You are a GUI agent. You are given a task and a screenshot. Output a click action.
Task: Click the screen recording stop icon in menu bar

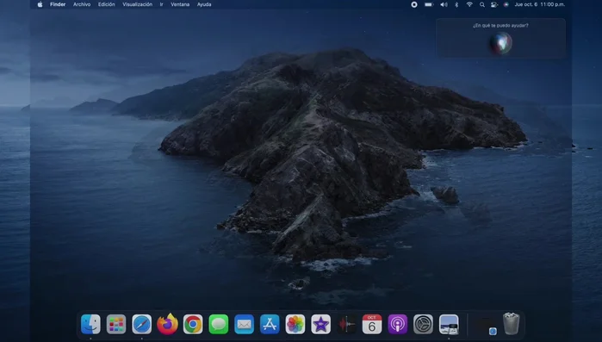point(414,4)
